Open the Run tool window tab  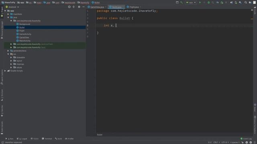click(x=9, y=139)
